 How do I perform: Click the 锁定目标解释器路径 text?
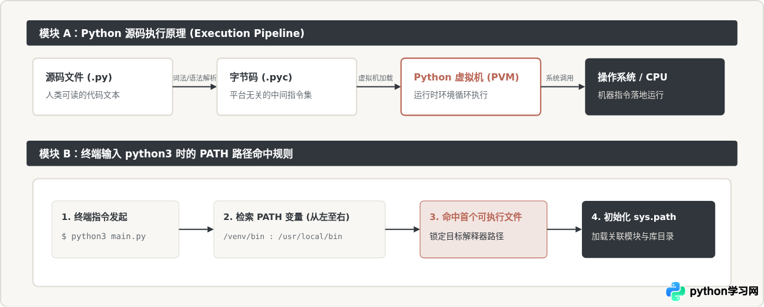[x=467, y=236]
